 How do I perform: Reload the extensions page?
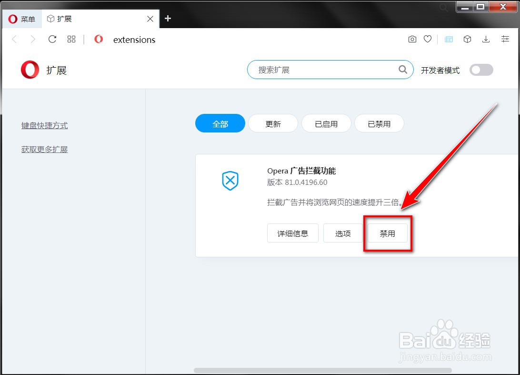pos(52,39)
